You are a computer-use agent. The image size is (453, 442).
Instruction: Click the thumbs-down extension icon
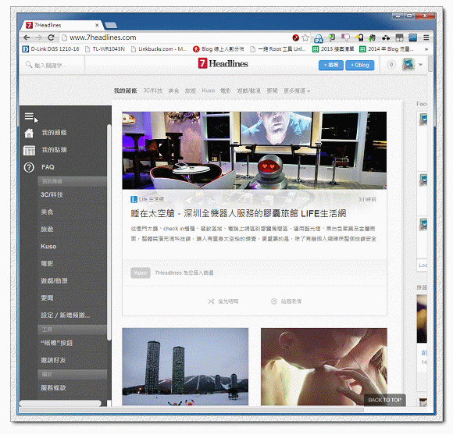coord(345,37)
